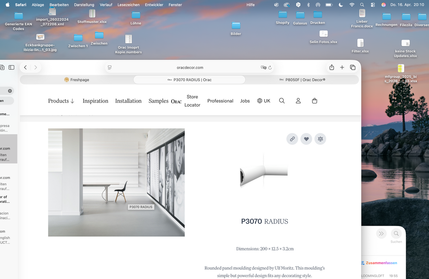Open the room interior product photo
The width and height of the screenshot is (429, 279).
(117, 182)
